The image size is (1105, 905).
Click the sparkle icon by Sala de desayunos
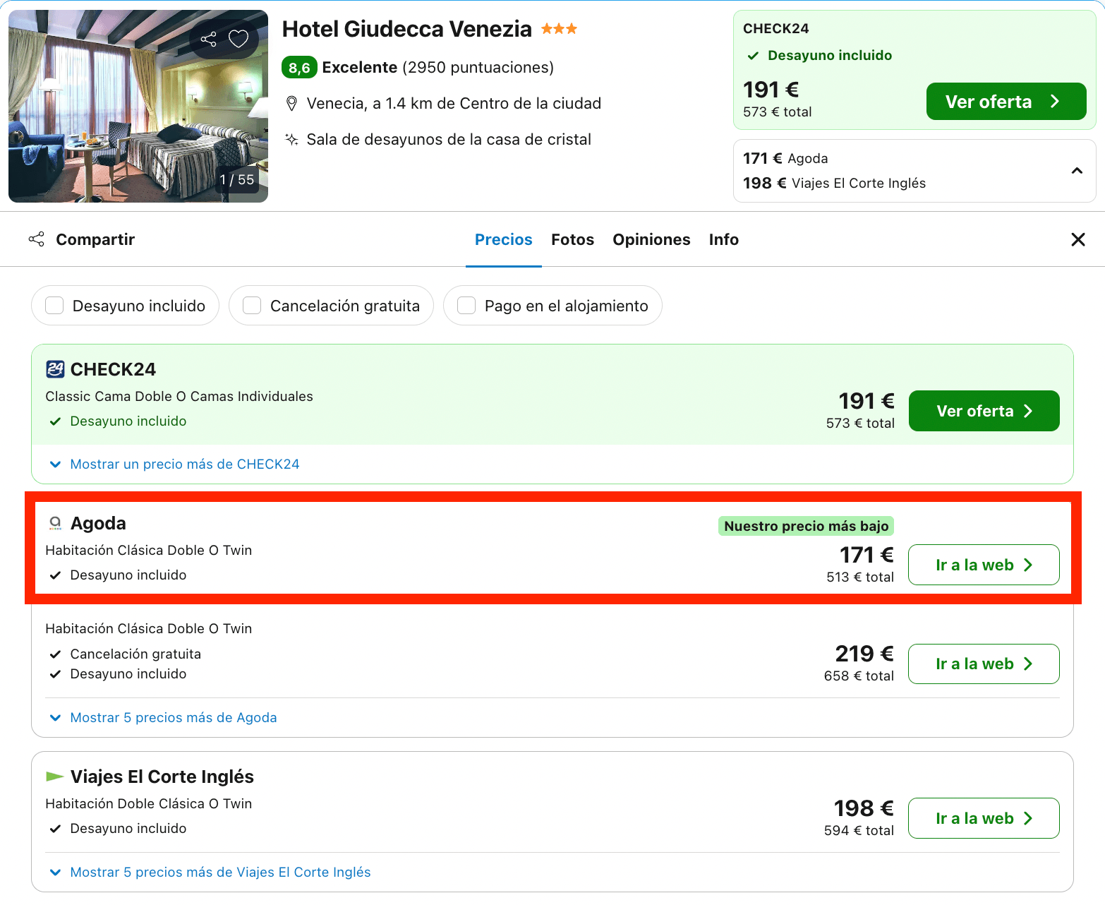pyautogui.click(x=291, y=140)
